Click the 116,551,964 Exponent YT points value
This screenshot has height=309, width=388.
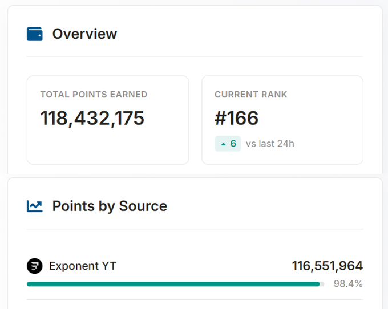point(328,266)
